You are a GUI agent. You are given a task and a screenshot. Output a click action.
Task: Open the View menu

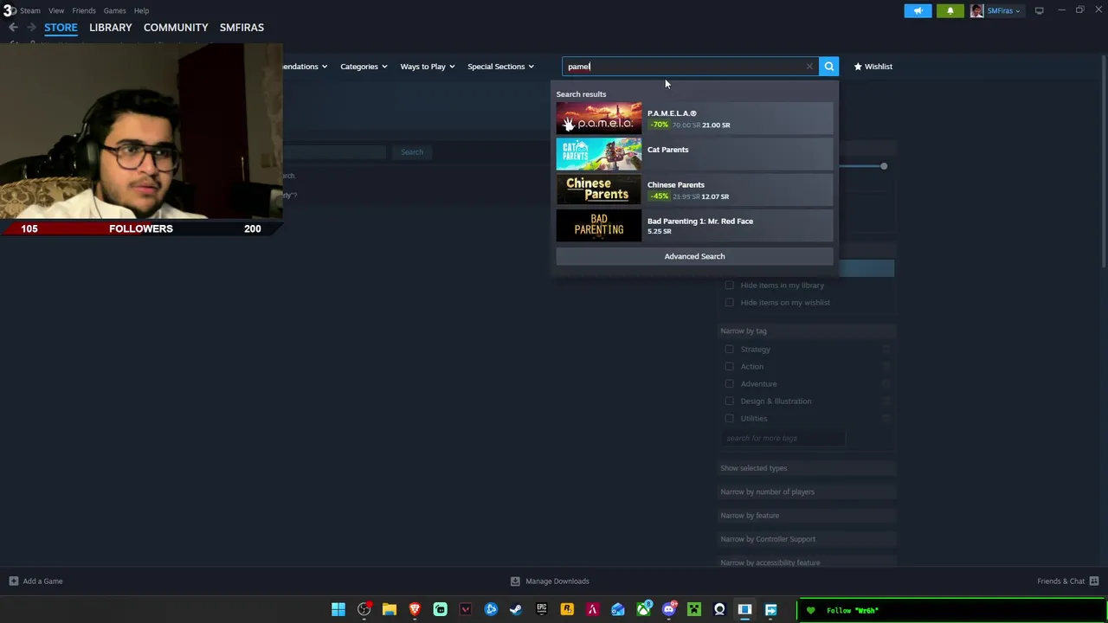click(x=56, y=10)
